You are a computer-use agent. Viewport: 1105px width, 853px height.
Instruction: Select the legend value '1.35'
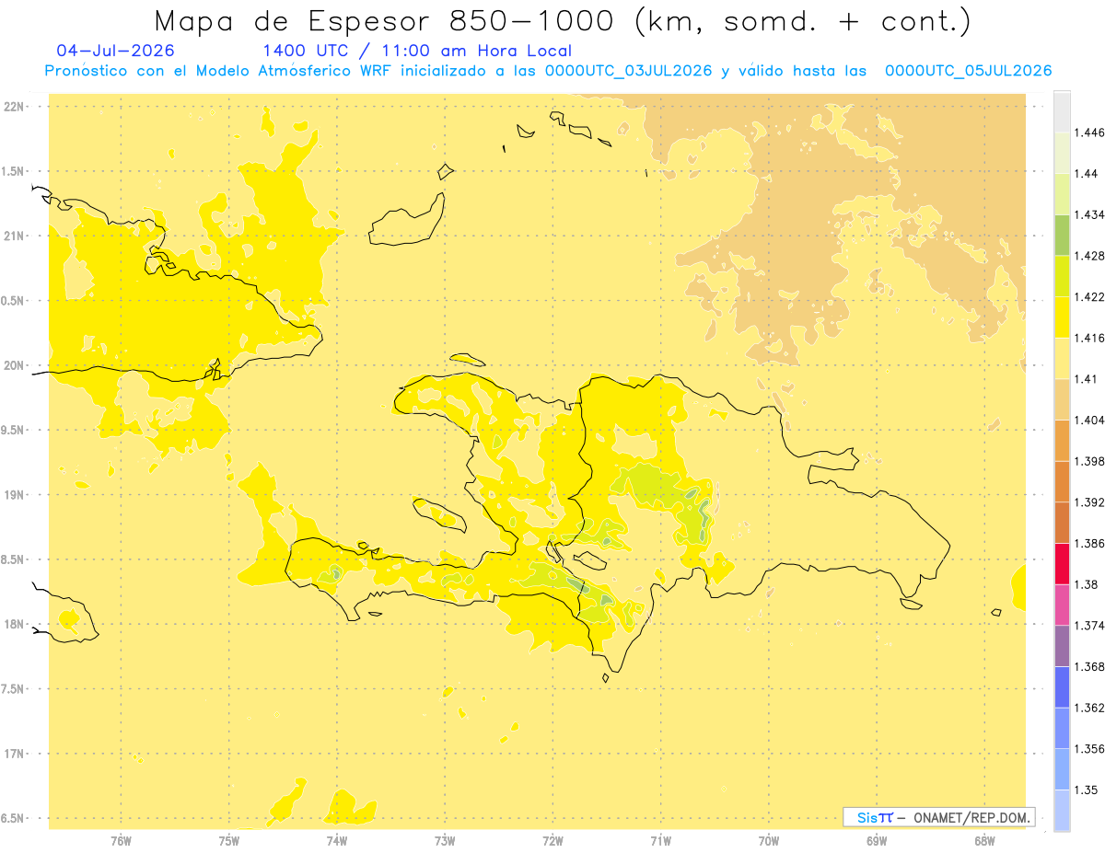pyautogui.click(x=1087, y=790)
